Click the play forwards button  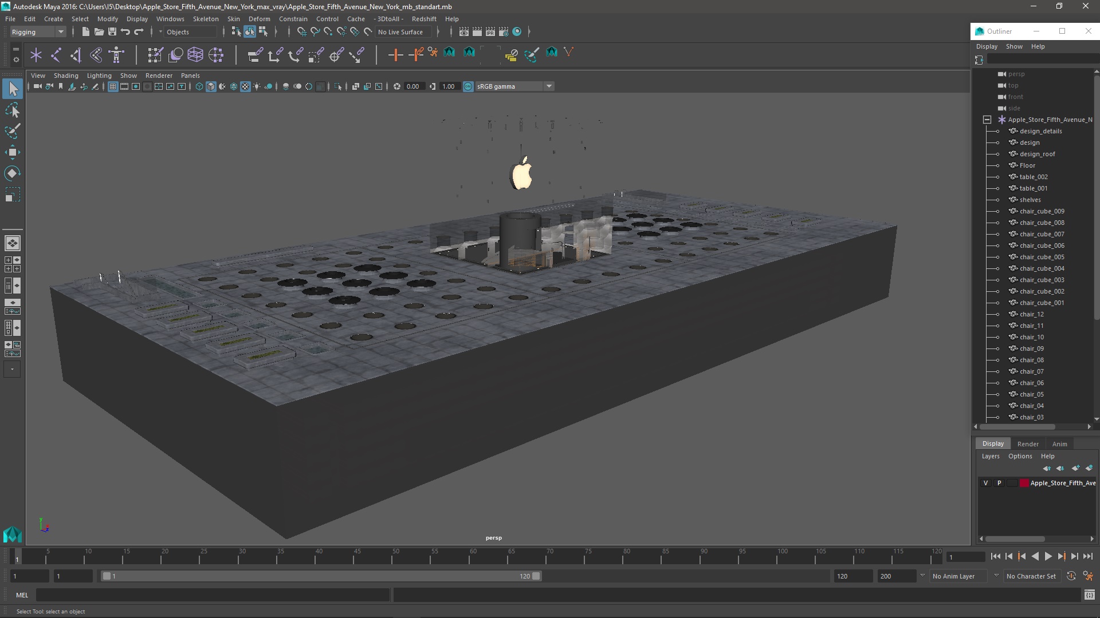pyautogui.click(x=1048, y=556)
